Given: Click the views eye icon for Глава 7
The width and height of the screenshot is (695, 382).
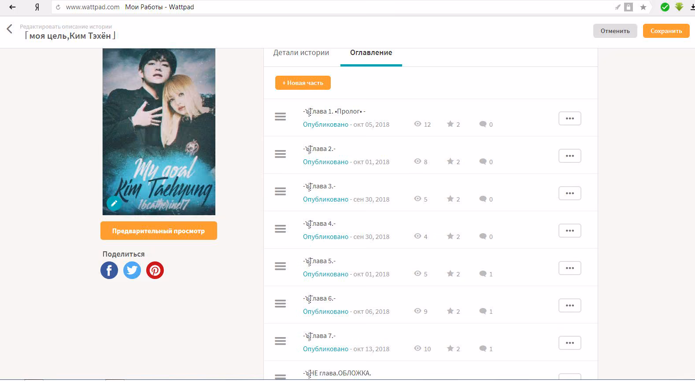Looking at the screenshot, I should coord(418,349).
